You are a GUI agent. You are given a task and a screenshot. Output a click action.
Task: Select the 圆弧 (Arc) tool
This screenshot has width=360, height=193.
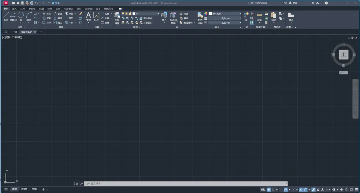click(x=29, y=17)
